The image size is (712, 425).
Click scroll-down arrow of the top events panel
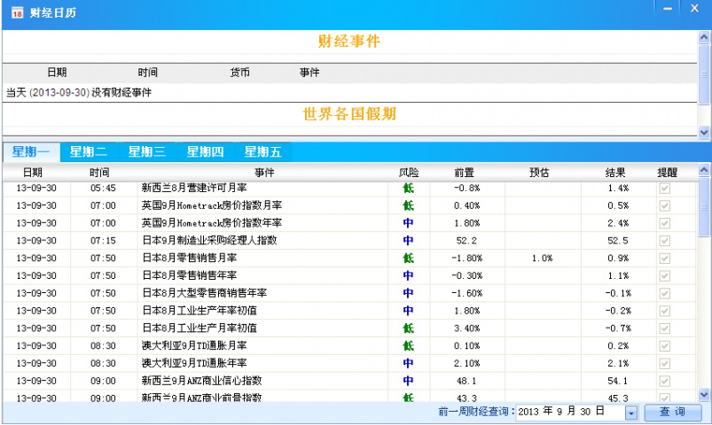click(x=704, y=131)
